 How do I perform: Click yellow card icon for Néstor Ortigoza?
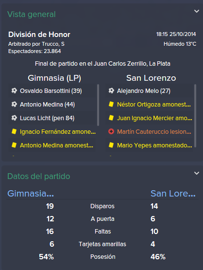tap(111, 104)
